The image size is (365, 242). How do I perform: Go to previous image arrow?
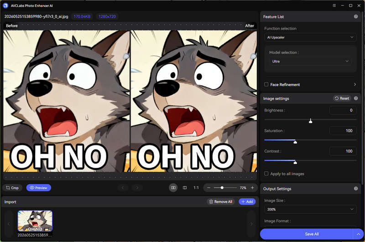(123, 188)
